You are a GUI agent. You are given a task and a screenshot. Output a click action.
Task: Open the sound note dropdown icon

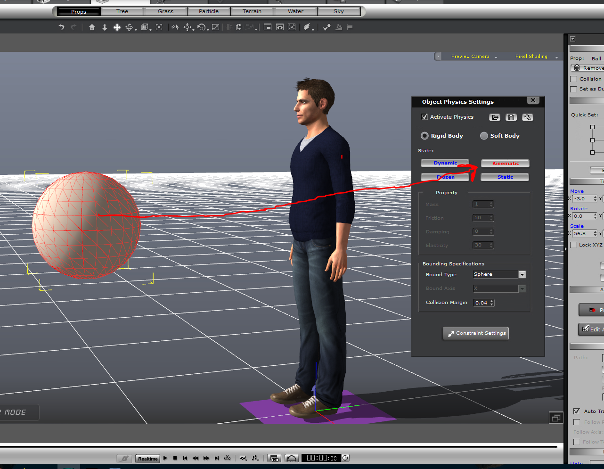tap(255, 458)
